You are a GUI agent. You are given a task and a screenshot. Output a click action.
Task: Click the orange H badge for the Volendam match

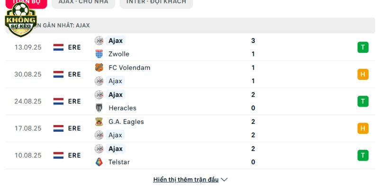pos(363,74)
